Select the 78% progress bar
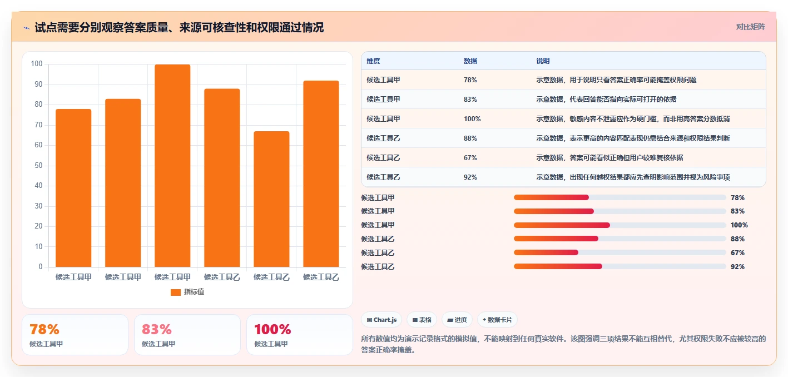This screenshot has width=788, height=377. coord(620,197)
